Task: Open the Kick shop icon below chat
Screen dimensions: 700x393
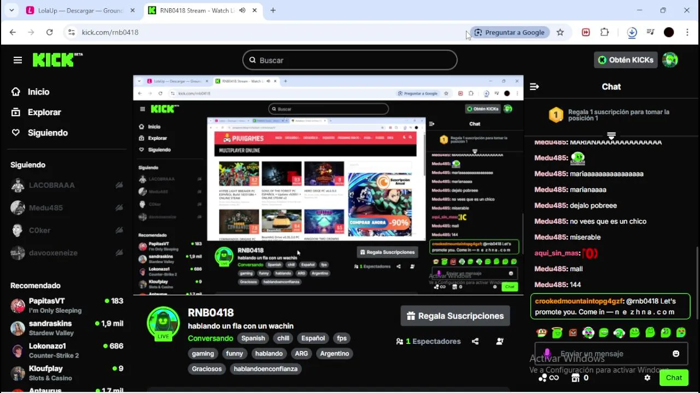Action: pos(575,378)
